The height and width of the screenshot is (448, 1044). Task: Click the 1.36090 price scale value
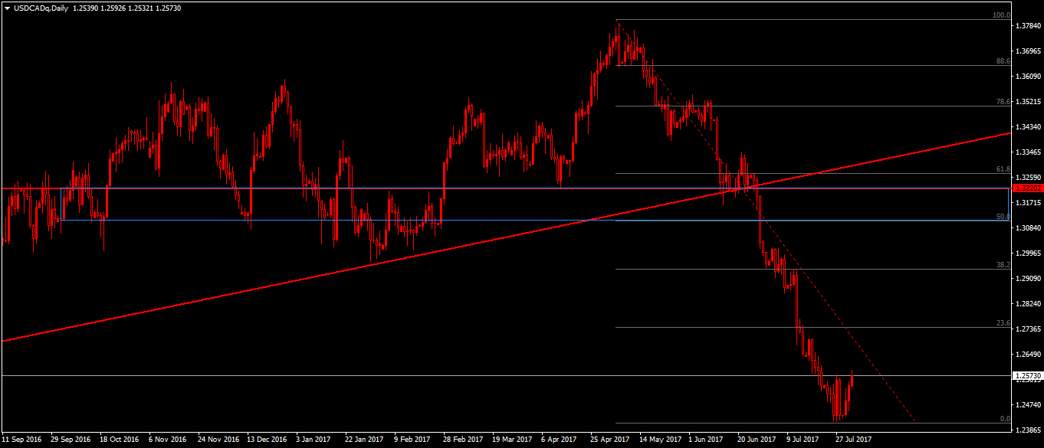coord(1028,77)
